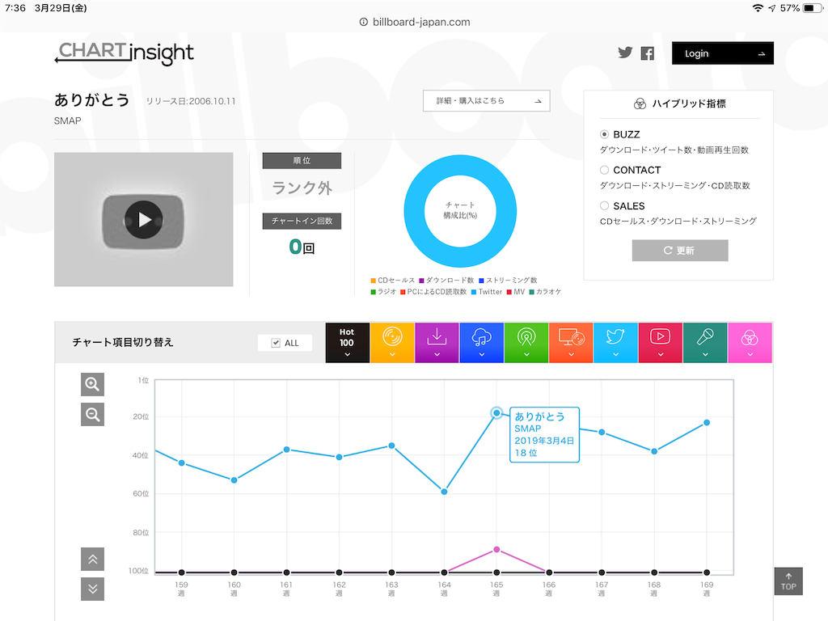This screenshot has height=621, width=828.
Task: Click the battery status icon
Action: pyautogui.click(x=812, y=8)
